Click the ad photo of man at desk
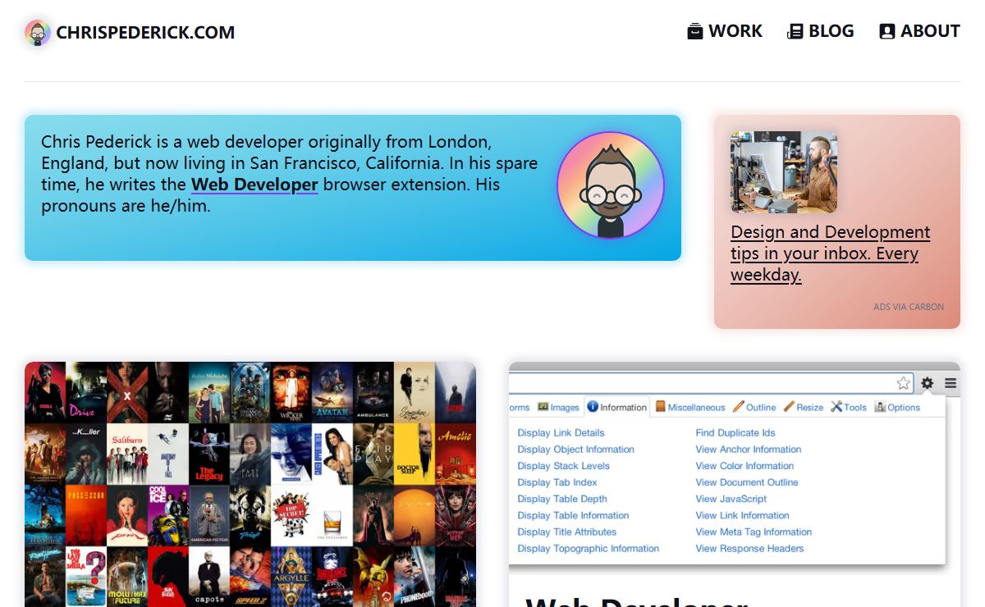Viewport: 985px width, 607px height. [784, 172]
